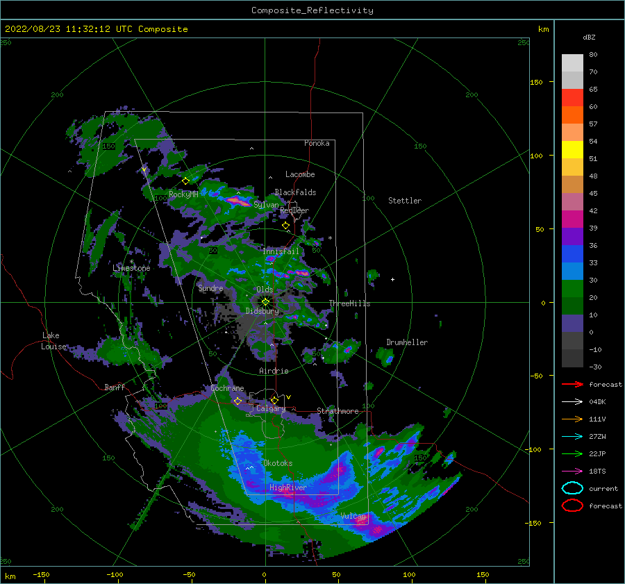Click the 80 value on dBZ scale

[x=593, y=55]
